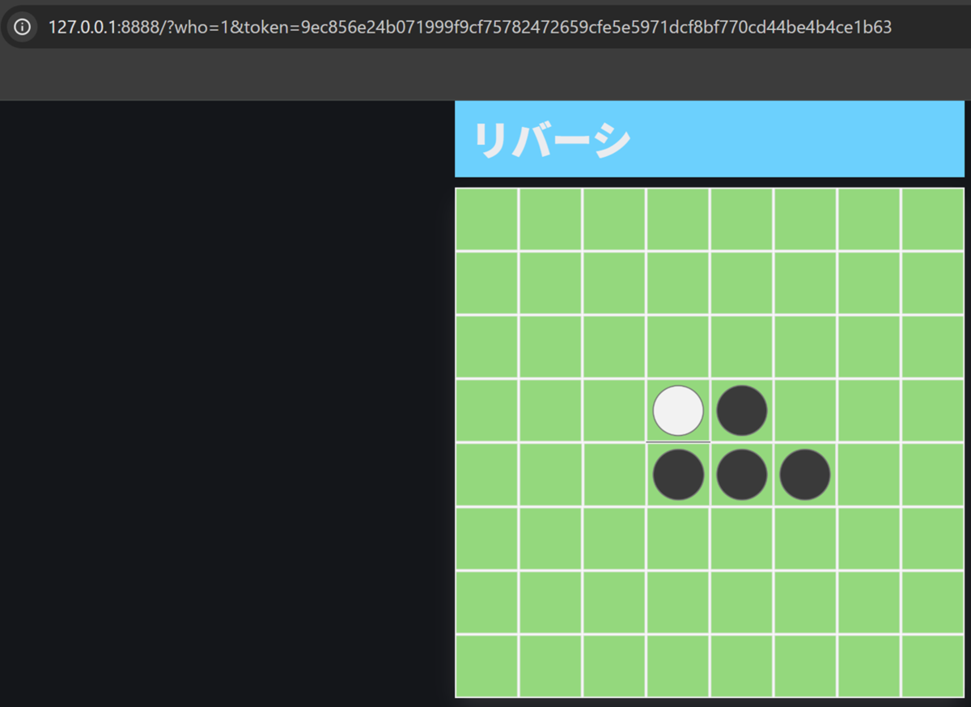
Task: Click the cell diagonally below-right of the rightmost black disc
Action: [868, 537]
